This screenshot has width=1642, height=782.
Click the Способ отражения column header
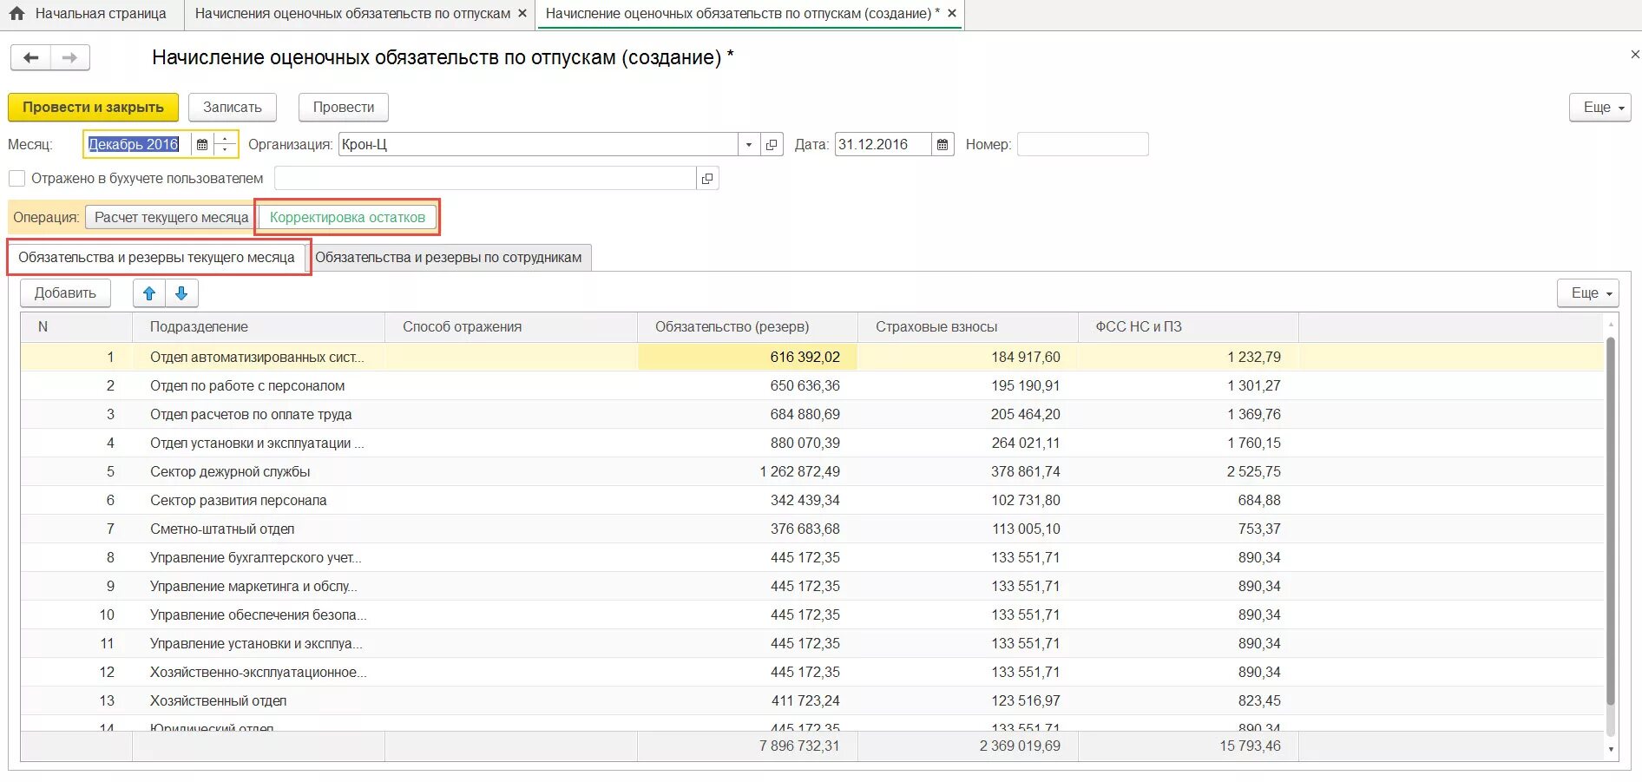pos(511,327)
